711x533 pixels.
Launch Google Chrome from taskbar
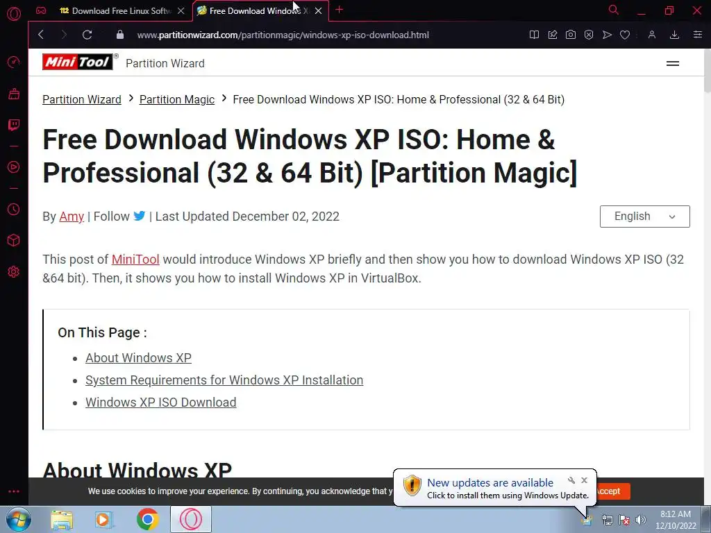tap(147, 520)
